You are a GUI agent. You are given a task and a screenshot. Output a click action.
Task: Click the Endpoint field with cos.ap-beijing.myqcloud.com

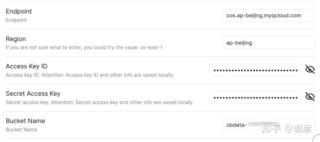[x=269, y=15]
